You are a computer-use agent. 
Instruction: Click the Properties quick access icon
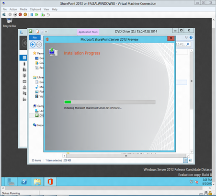(37, 32)
